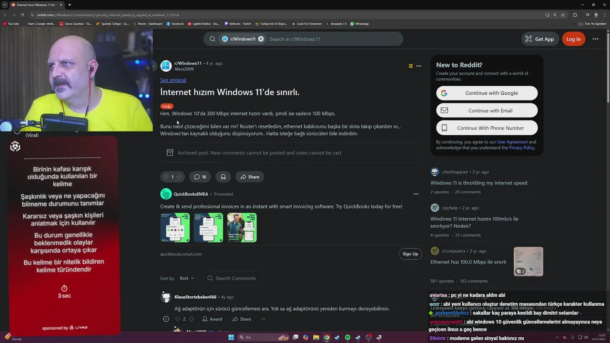The width and height of the screenshot is (610, 343).
Task: Click the taskbar Ara search box
Action: click(x=264, y=337)
